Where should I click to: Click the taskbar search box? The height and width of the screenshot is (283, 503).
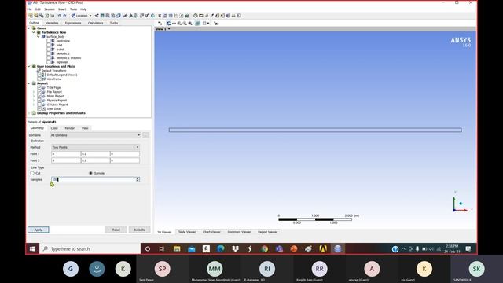tap(90, 248)
